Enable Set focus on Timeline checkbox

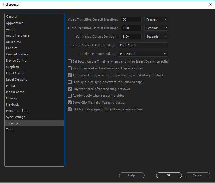tap(70, 61)
